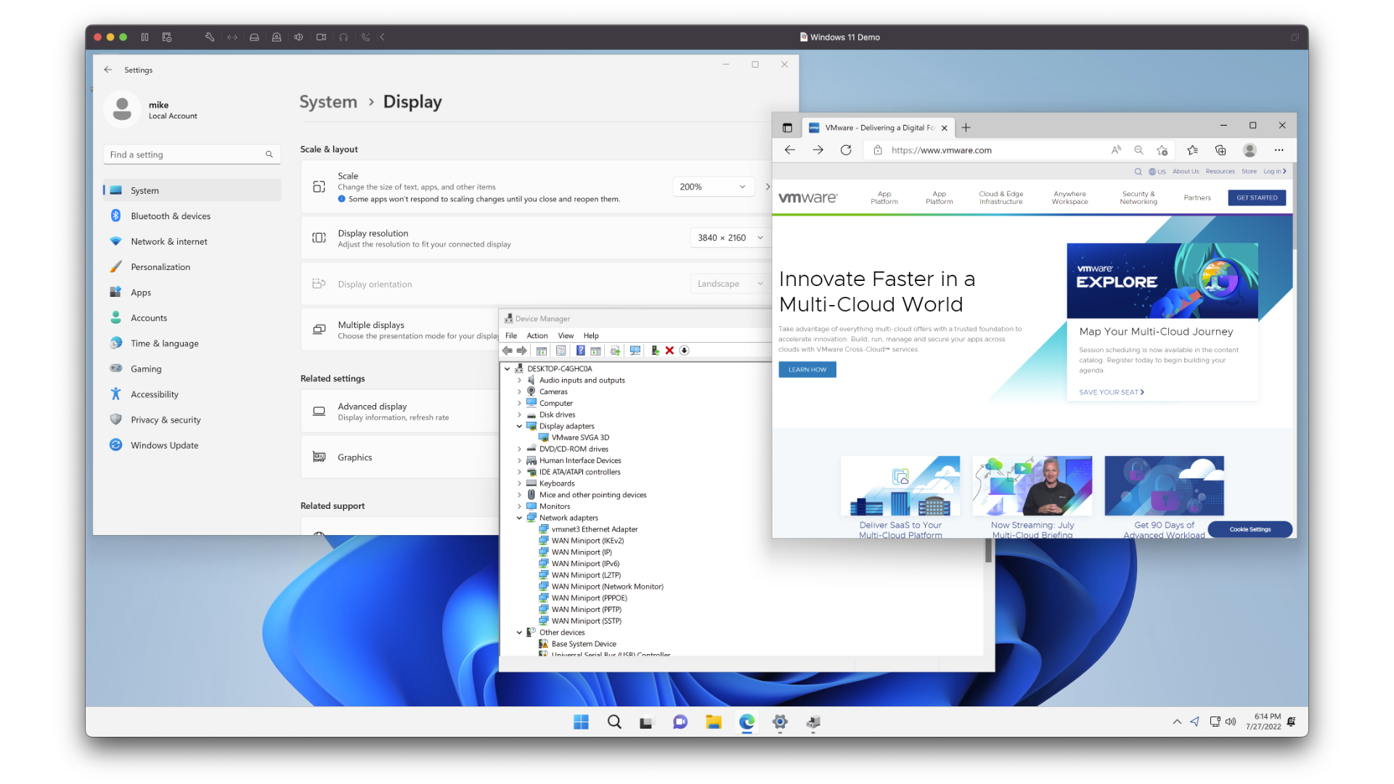The width and height of the screenshot is (1394, 784).
Task: Click taskbar Search magnifier icon
Action: click(614, 722)
